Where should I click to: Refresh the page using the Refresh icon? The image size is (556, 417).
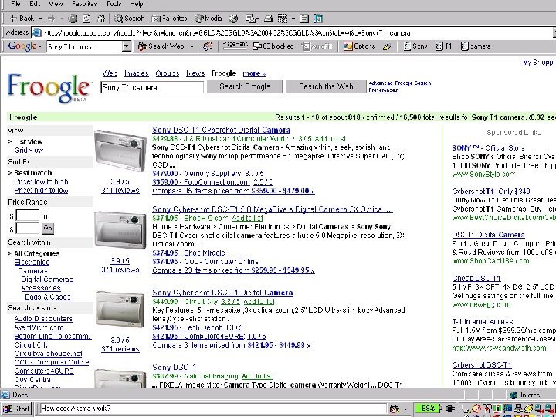(x=86, y=18)
